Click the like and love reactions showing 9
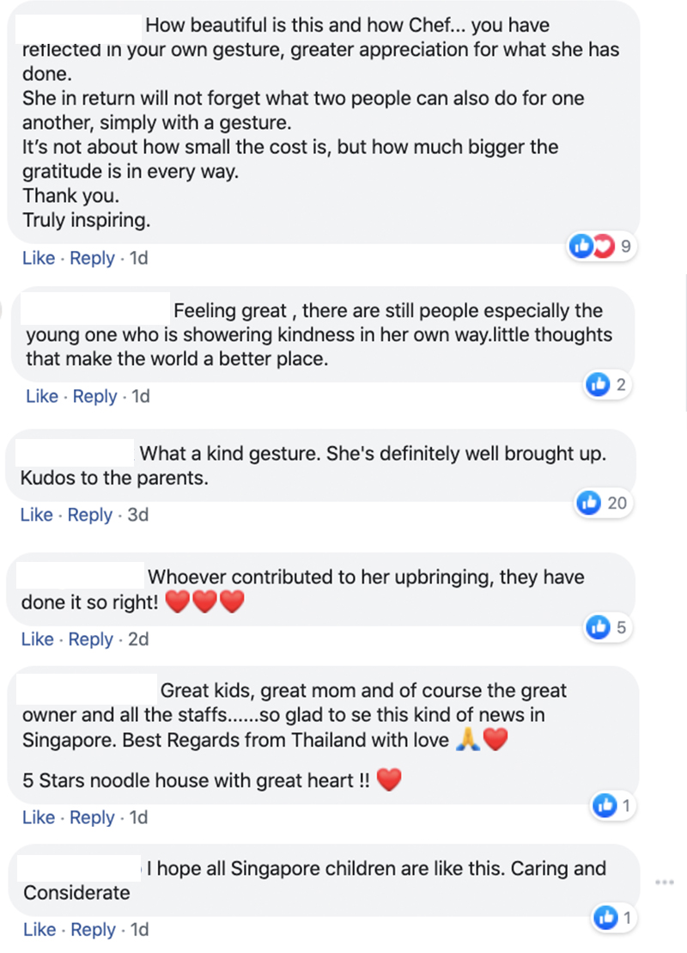 point(601,247)
